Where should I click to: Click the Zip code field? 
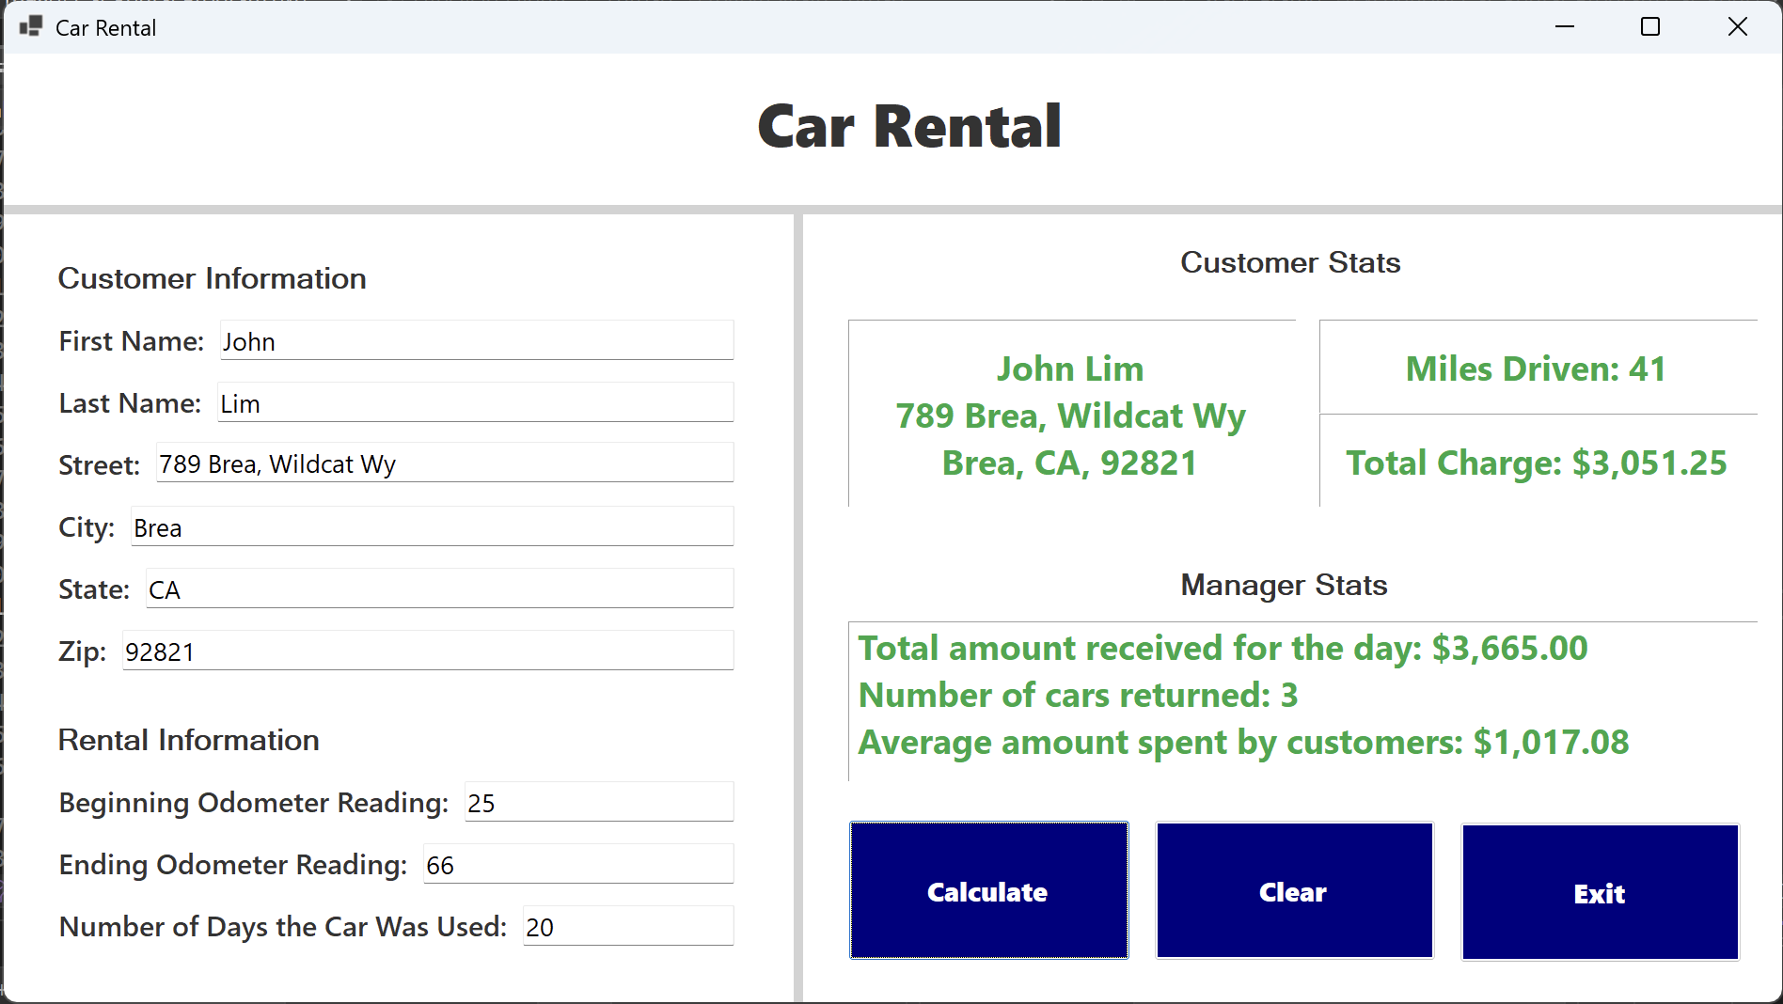point(427,651)
